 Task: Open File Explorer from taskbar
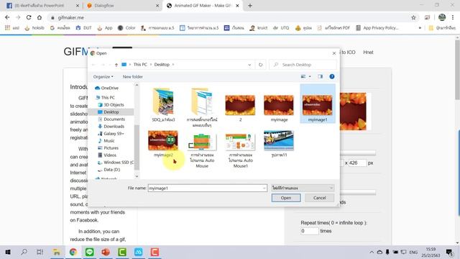coord(56,252)
